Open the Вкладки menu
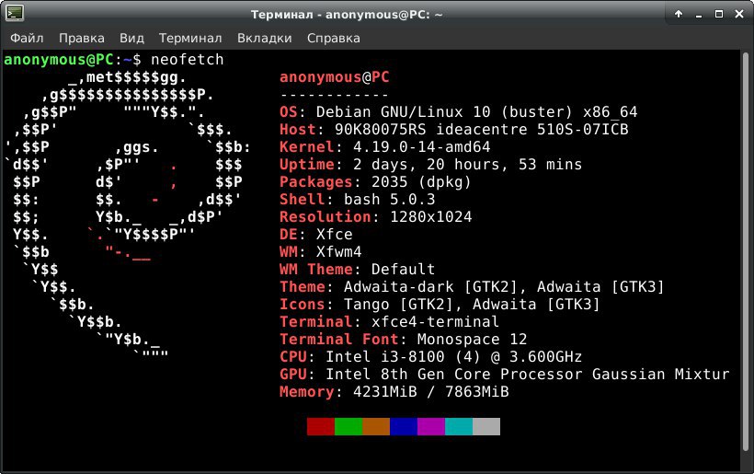The image size is (754, 474). click(x=265, y=38)
